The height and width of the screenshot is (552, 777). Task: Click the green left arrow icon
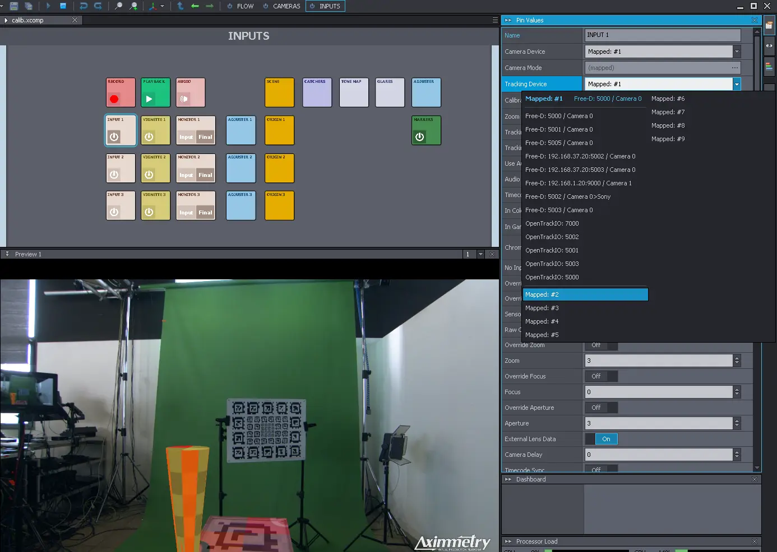[195, 6]
